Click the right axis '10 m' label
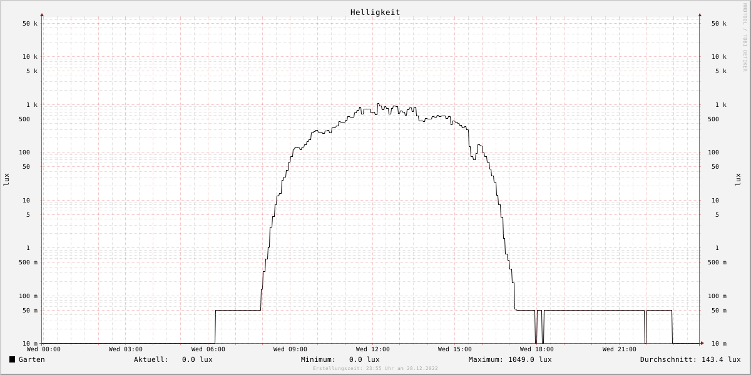The height and width of the screenshot is (375, 751). tap(719, 344)
